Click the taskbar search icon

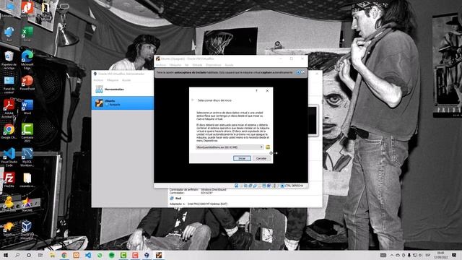(x=17, y=255)
